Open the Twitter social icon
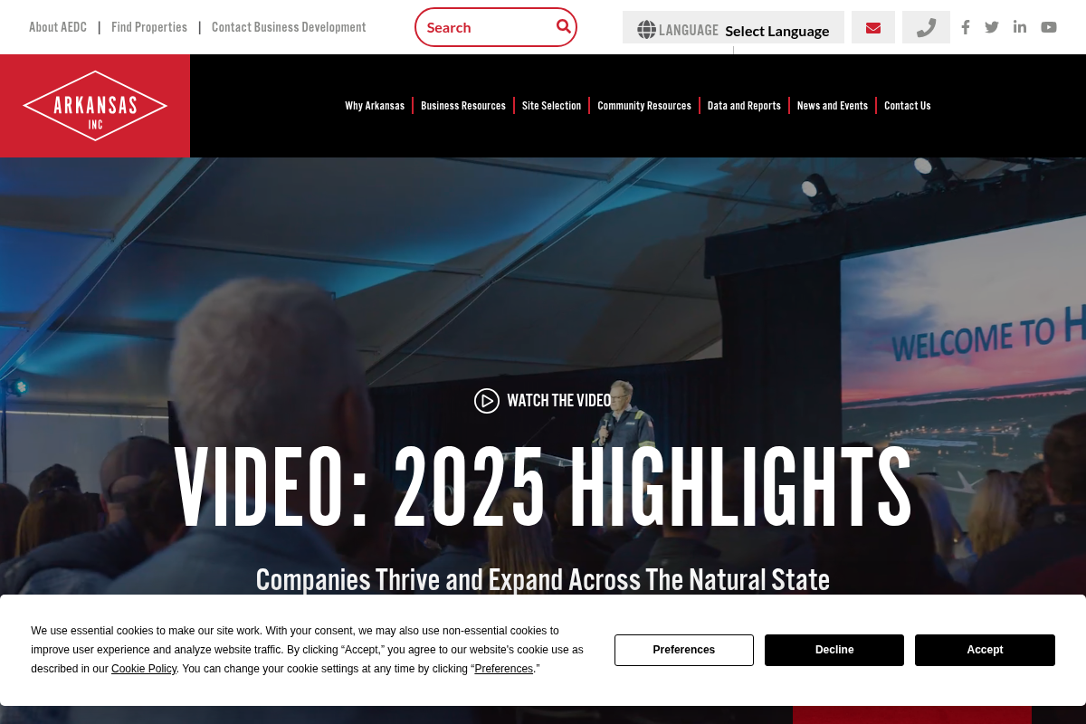The height and width of the screenshot is (724, 1086). pyautogui.click(x=992, y=27)
